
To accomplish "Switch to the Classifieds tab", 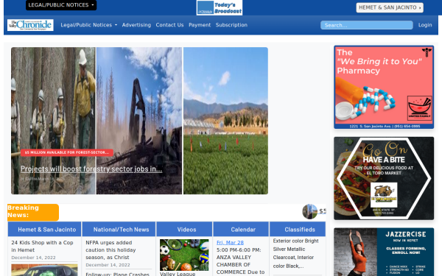I will (x=298, y=229).
